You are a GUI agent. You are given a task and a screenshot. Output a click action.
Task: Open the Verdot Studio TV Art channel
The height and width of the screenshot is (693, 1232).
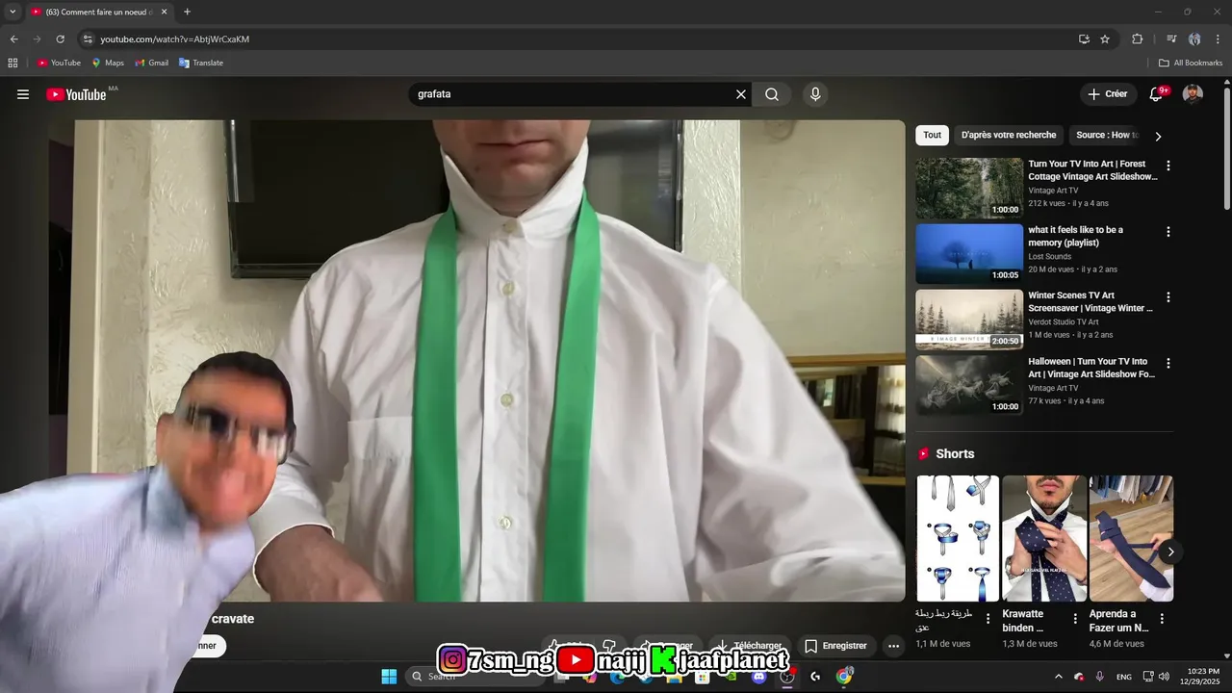(1063, 322)
